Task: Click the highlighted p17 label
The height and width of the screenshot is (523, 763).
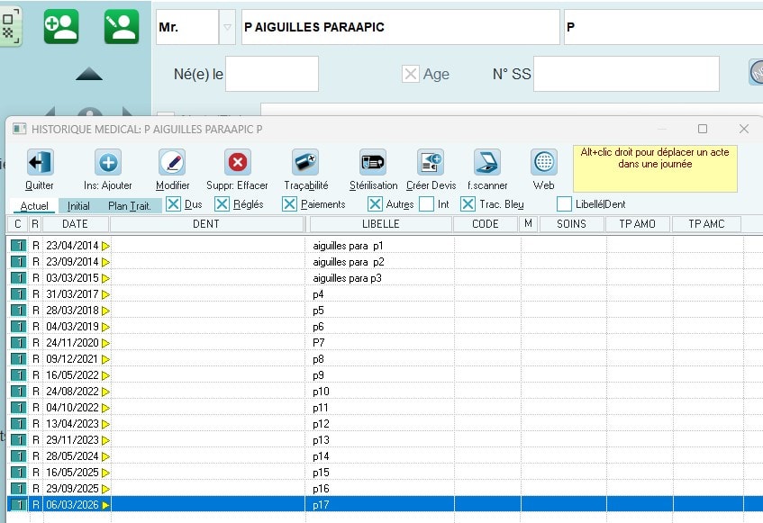Action: coord(321,505)
